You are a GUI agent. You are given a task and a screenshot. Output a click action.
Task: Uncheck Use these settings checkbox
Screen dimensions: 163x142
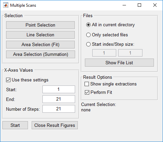[x=8, y=80]
